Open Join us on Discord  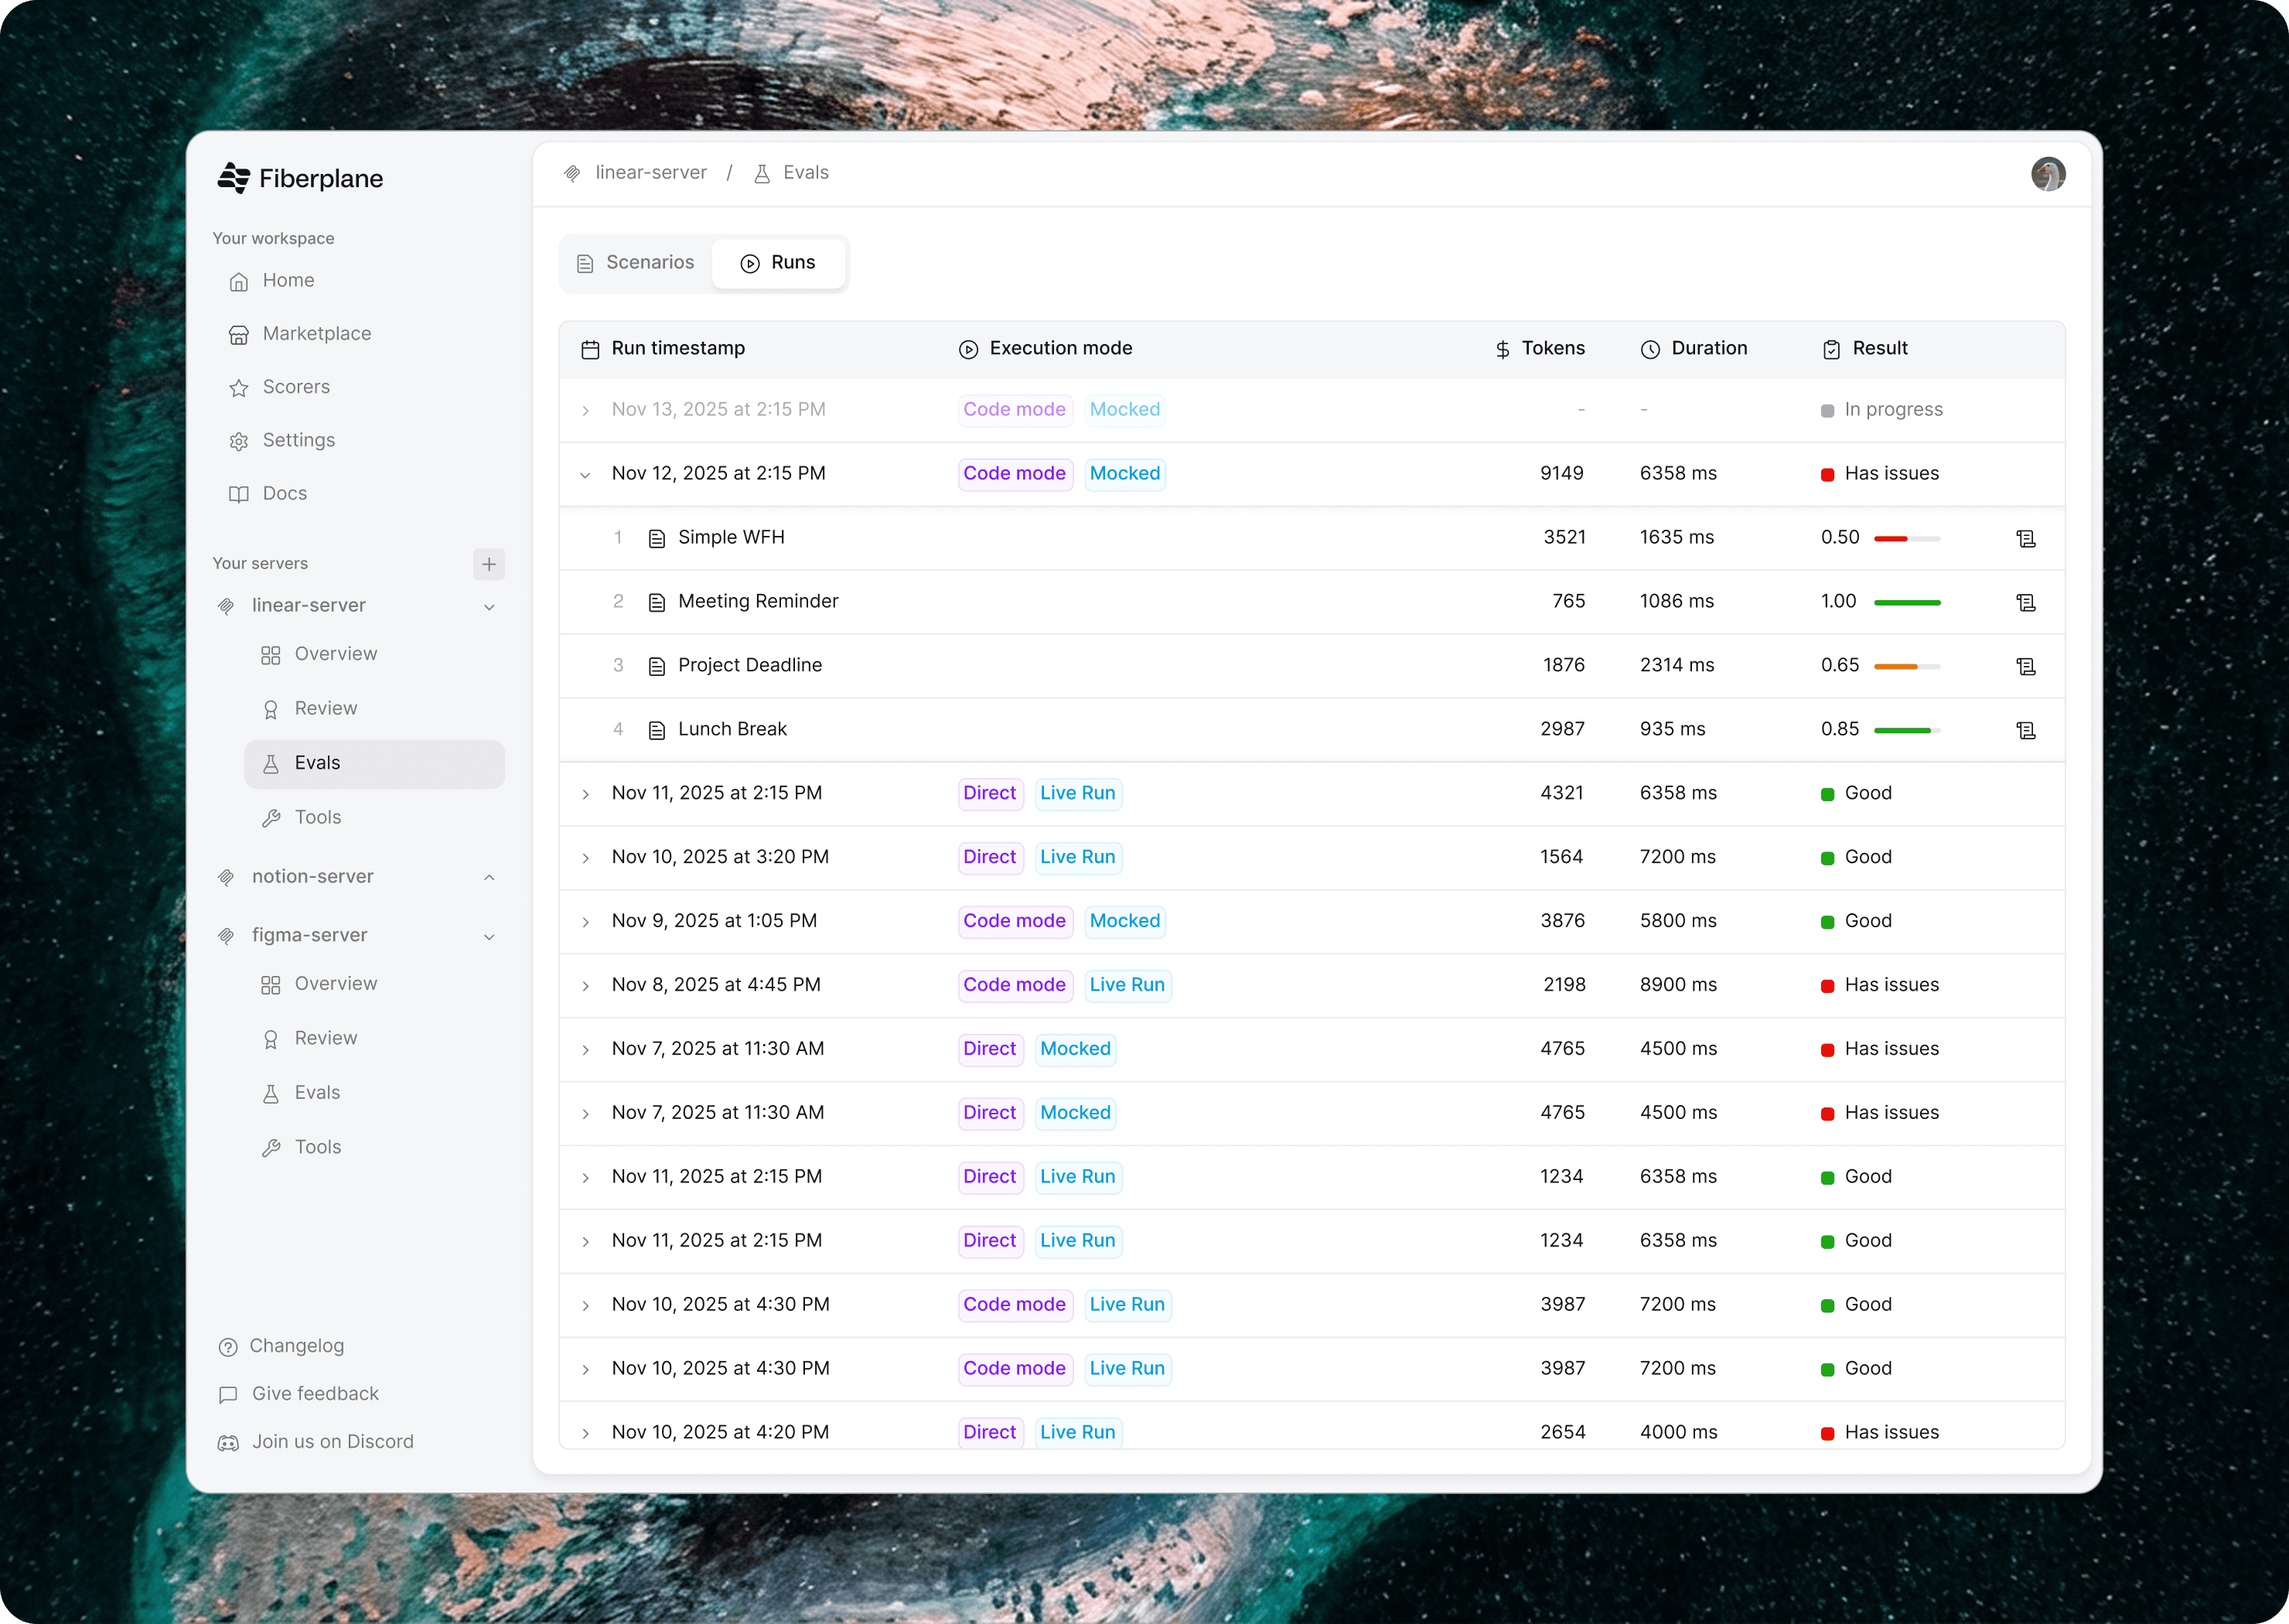(332, 1441)
